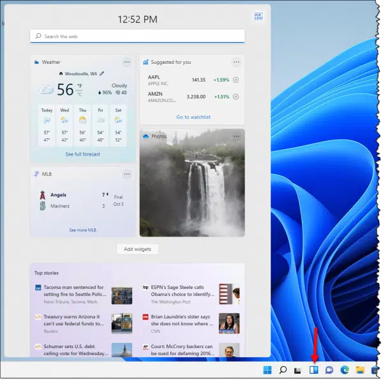Viewport: 383px width, 380px height.
Task: Open the Weather widget options menu
Action: (127, 62)
